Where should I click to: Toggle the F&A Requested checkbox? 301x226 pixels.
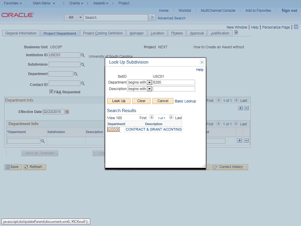(x=51, y=92)
